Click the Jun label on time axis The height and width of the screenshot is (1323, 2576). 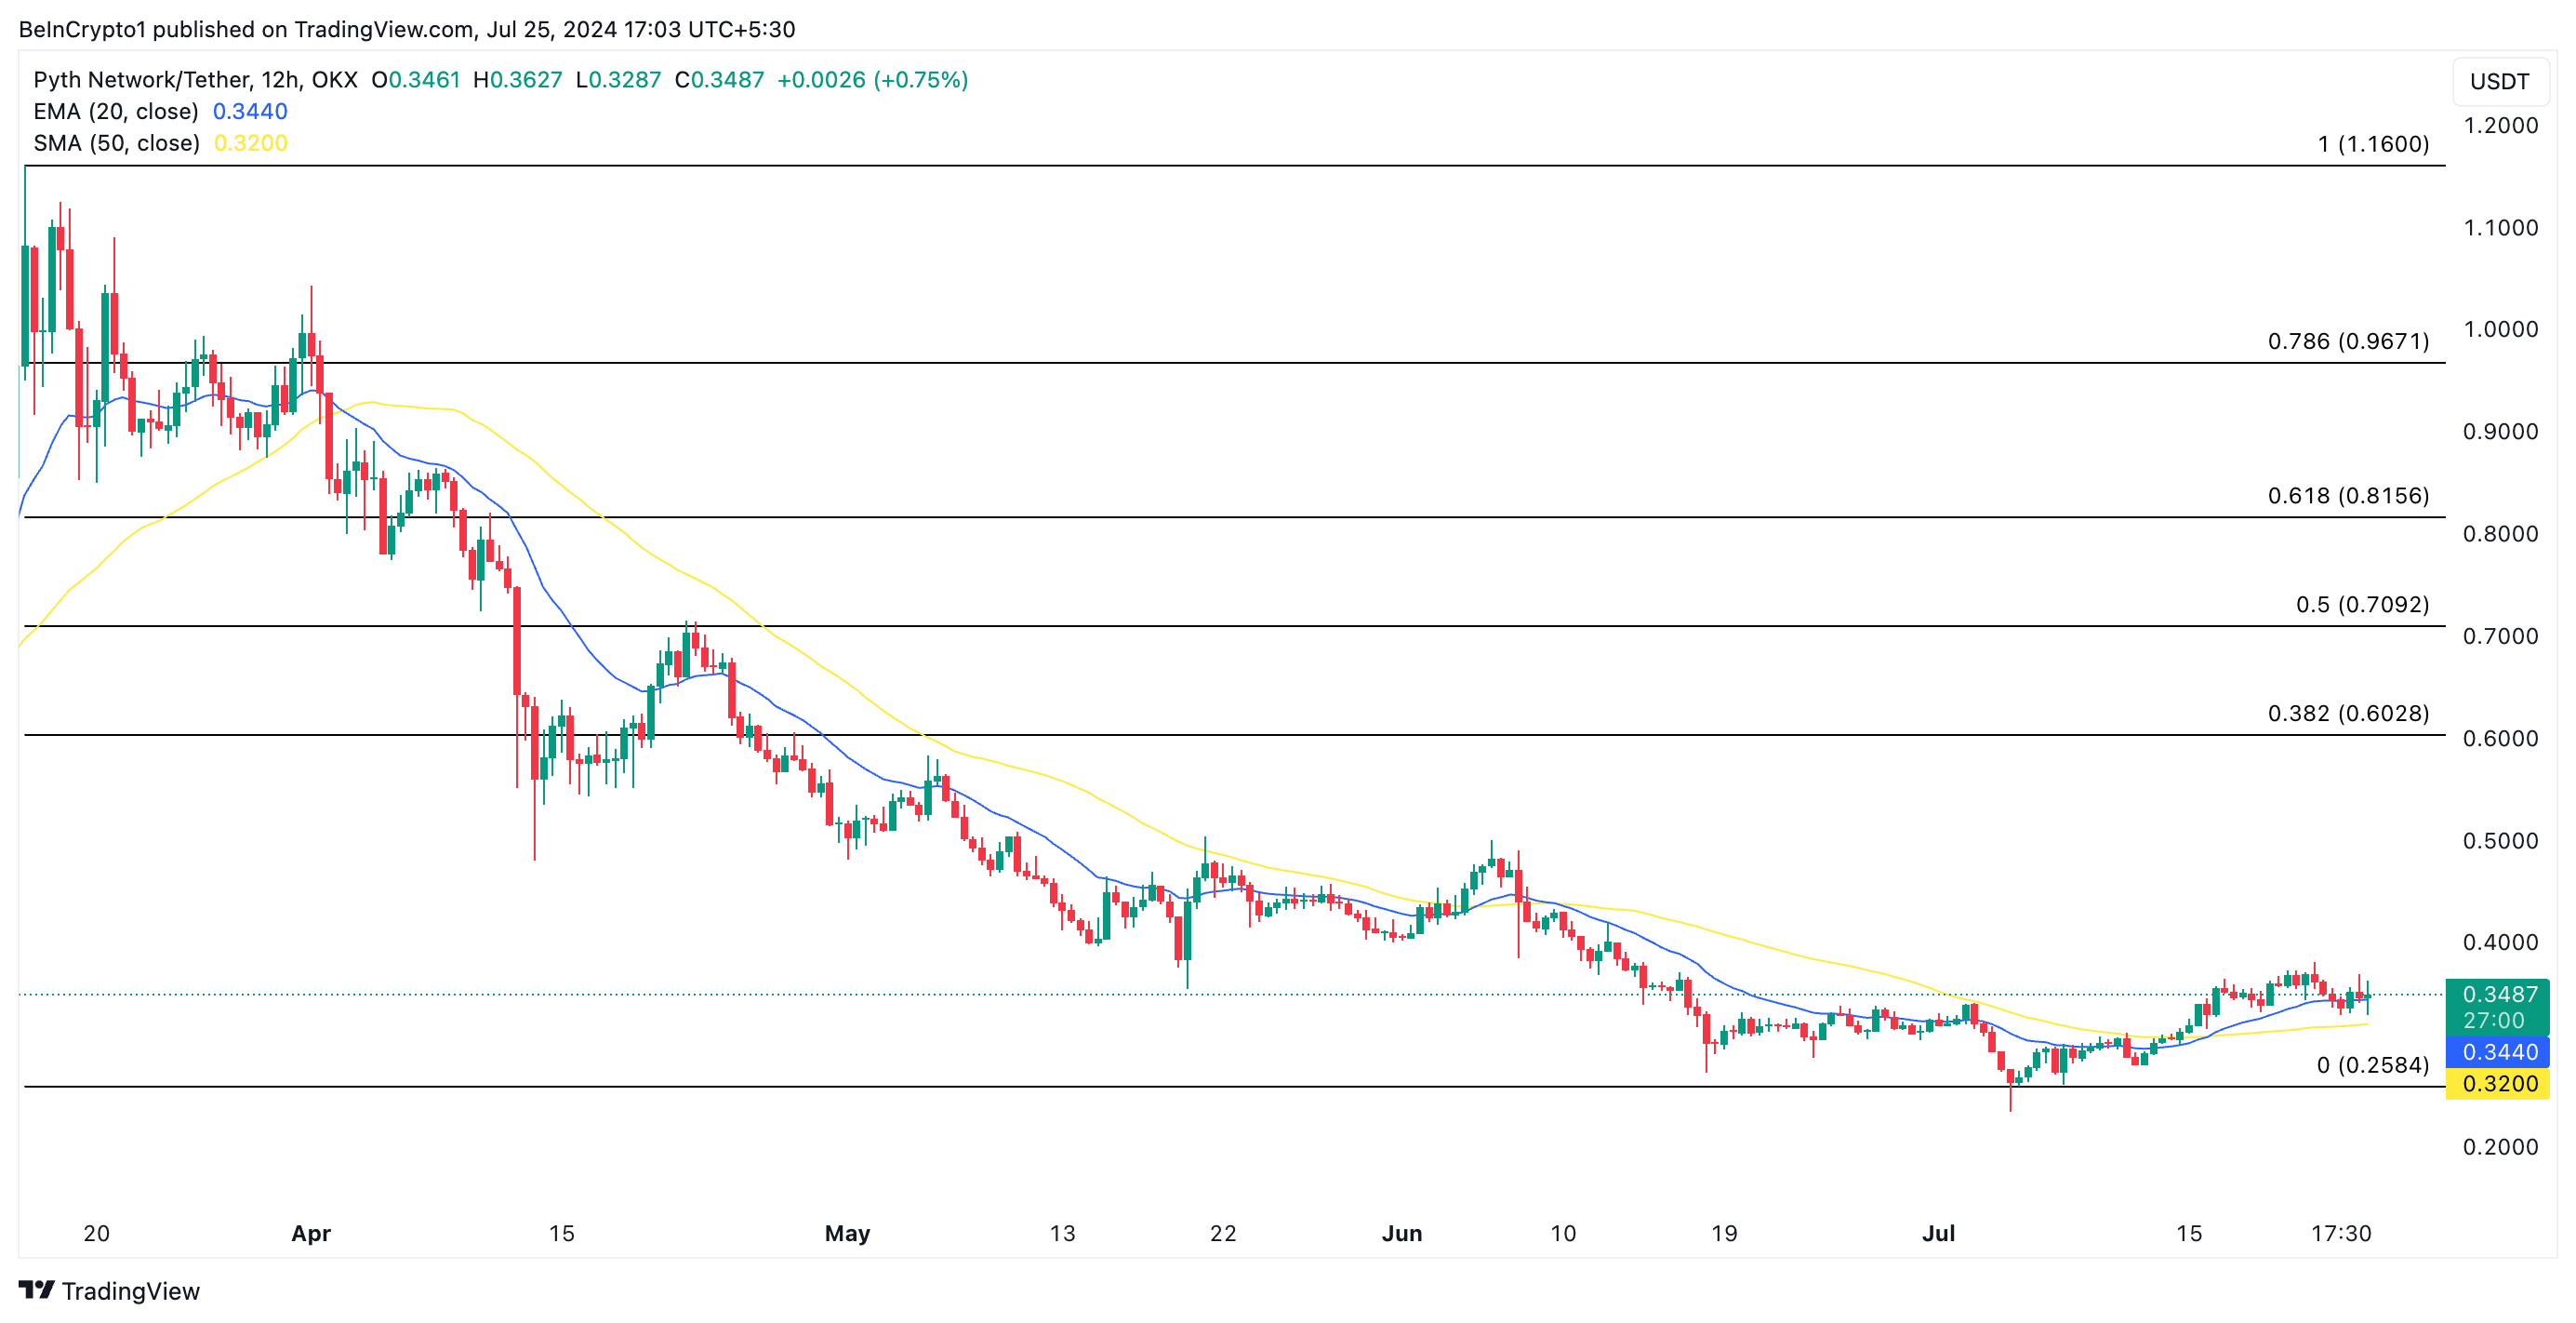pos(1401,1233)
